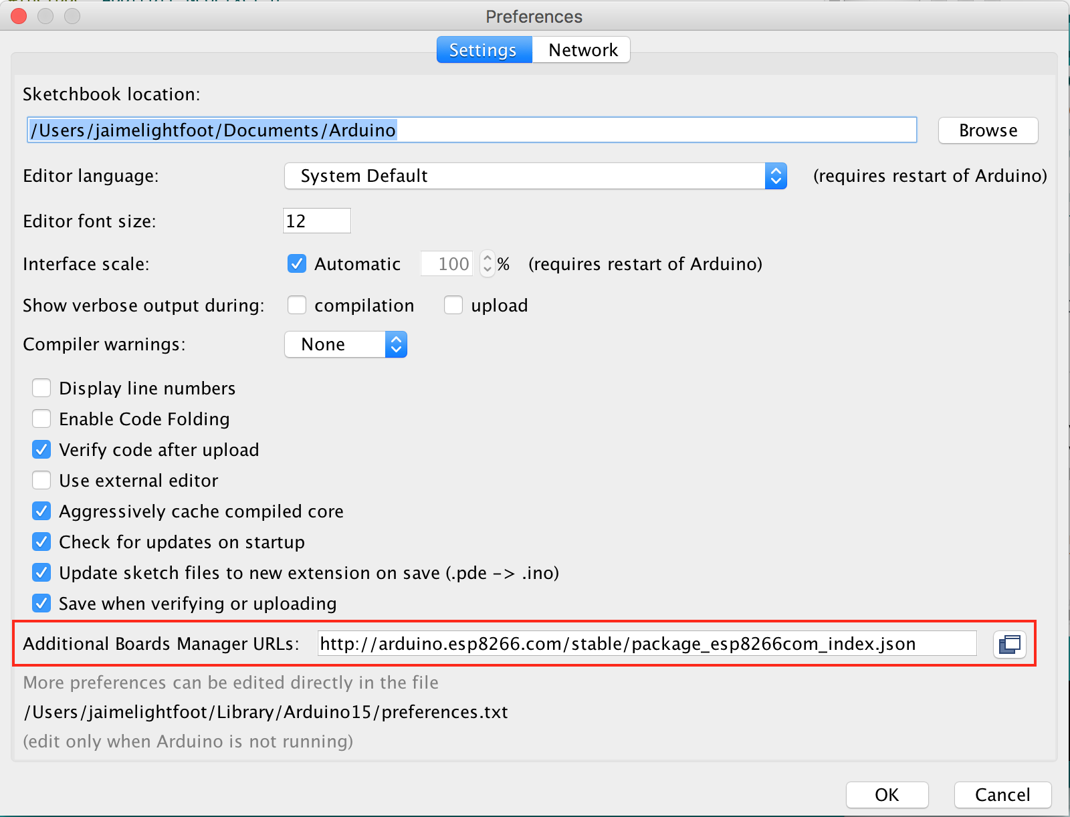Open the Compiler warnings dropdown
Screen dimensions: 1070x817
click(346, 344)
